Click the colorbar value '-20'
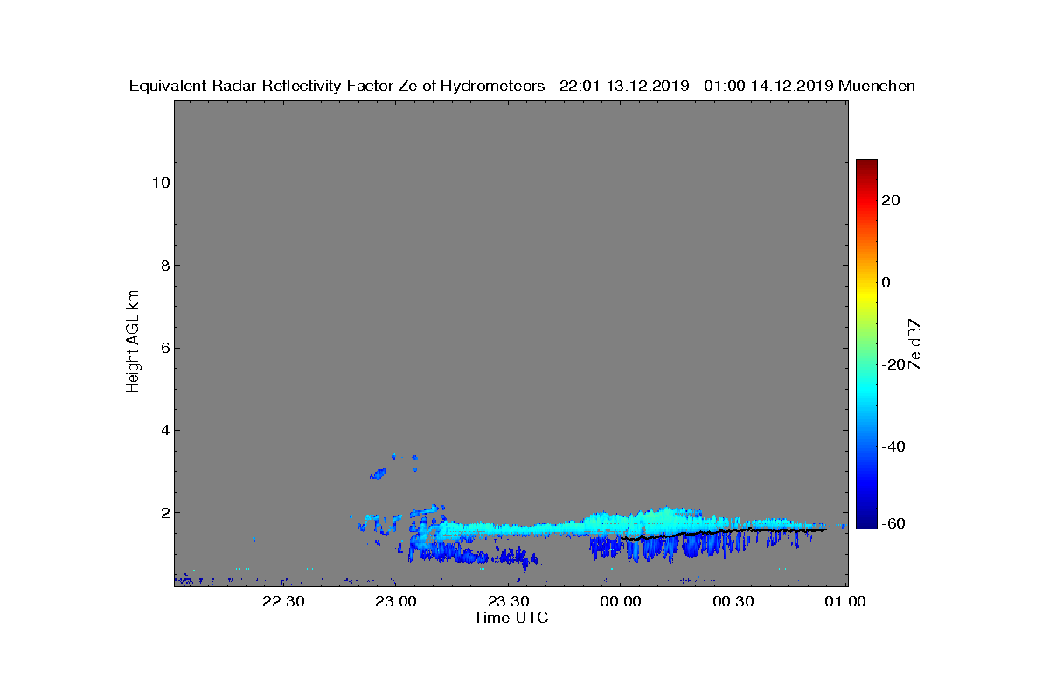The image size is (1049, 699). 893,364
